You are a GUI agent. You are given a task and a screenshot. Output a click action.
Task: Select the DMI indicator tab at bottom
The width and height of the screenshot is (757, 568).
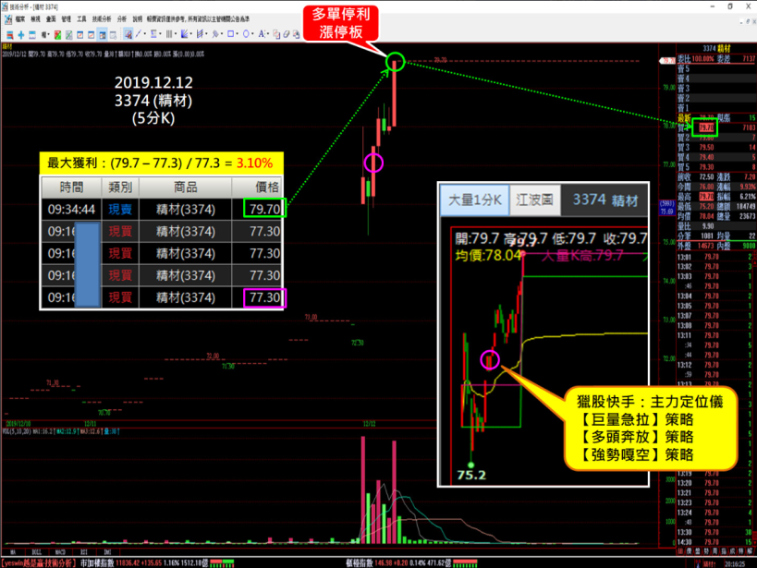click(107, 551)
